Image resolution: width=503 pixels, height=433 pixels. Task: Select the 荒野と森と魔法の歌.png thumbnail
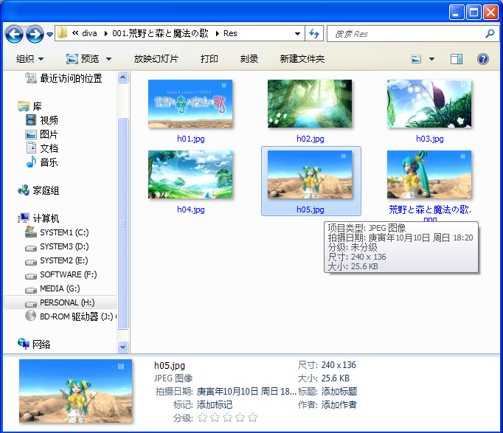[x=429, y=175]
